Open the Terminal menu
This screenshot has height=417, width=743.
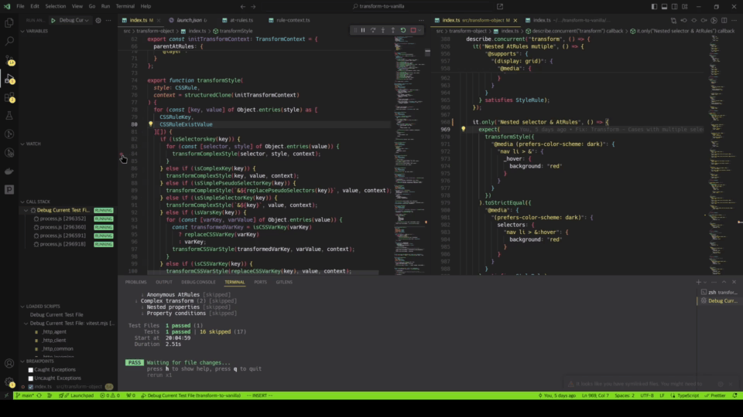pos(125,7)
